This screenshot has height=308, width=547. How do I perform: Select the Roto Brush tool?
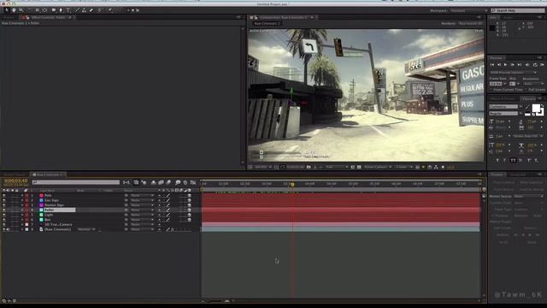point(101,10)
